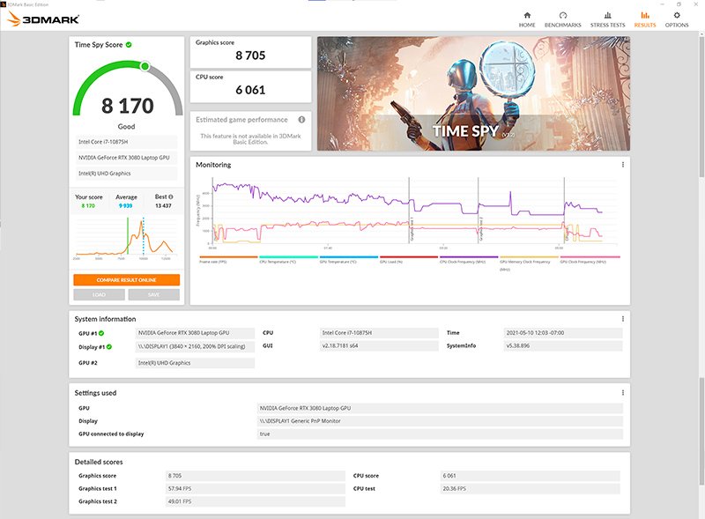
Task: Toggle the GPU Load (%) chart series
Action: tap(409, 259)
